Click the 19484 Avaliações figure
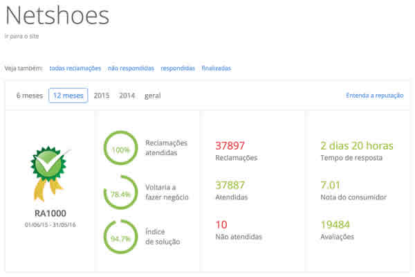The width and height of the screenshot is (415, 277). tap(335, 225)
